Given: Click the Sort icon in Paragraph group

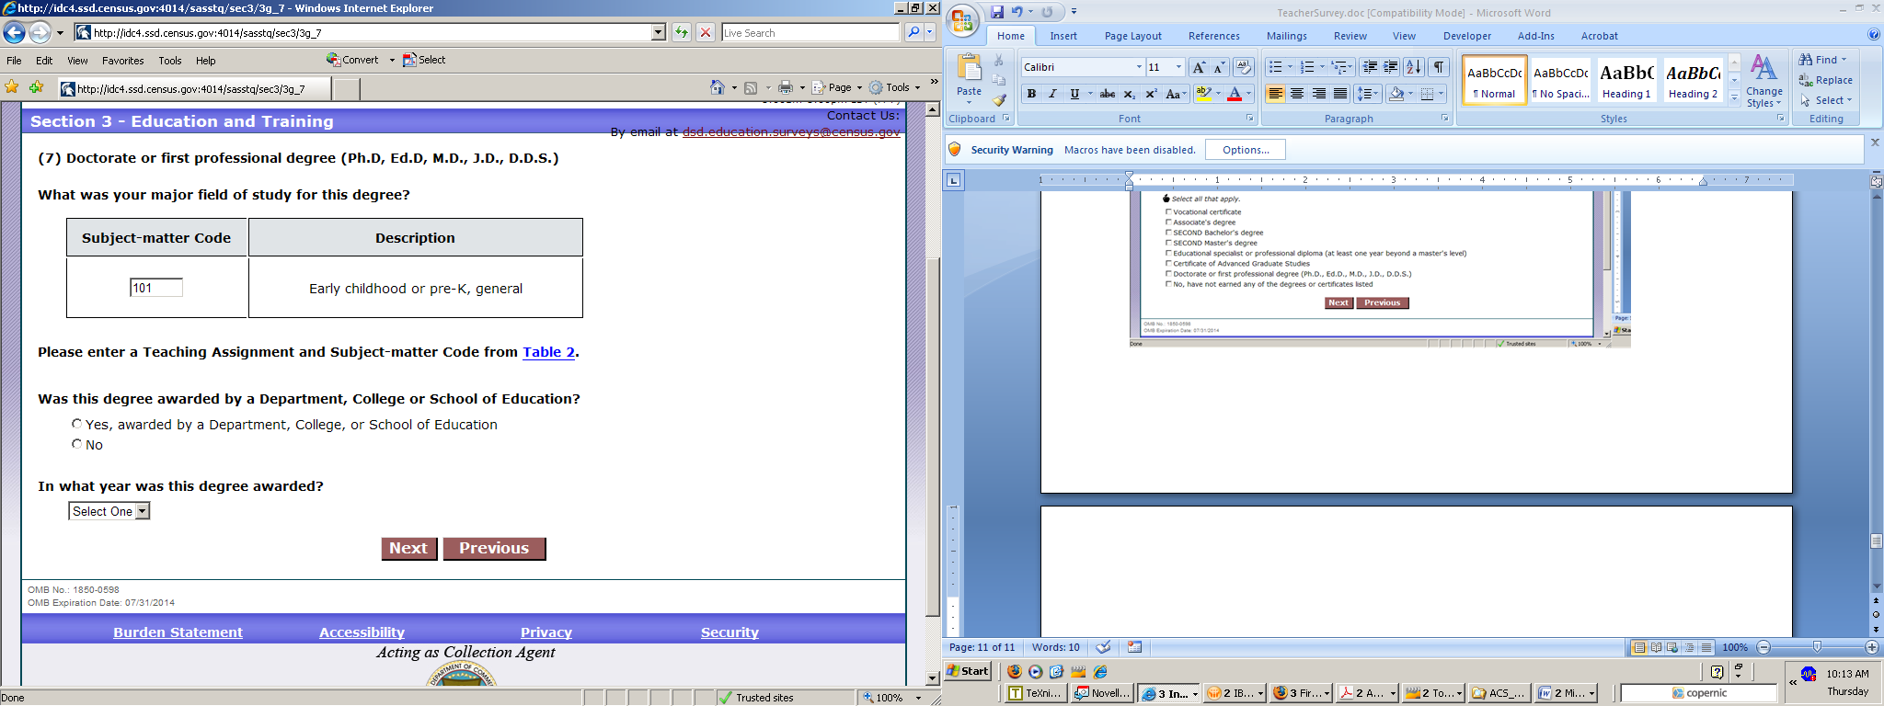Looking at the screenshot, I should click(1414, 67).
